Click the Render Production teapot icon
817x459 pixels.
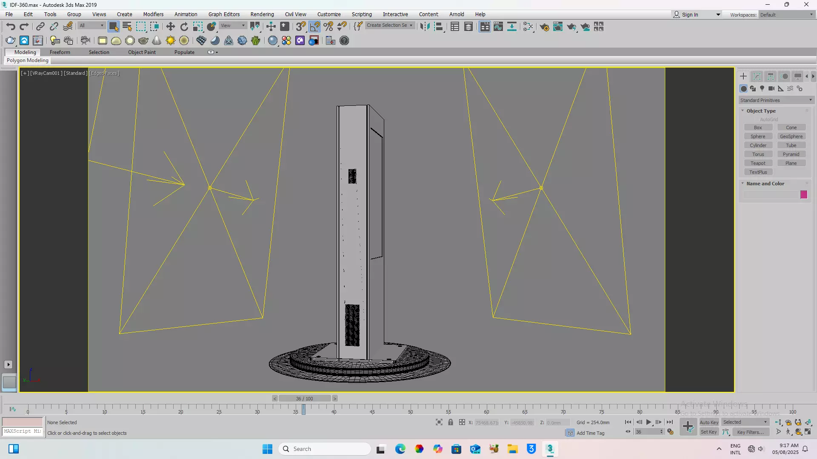(x=571, y=27)
